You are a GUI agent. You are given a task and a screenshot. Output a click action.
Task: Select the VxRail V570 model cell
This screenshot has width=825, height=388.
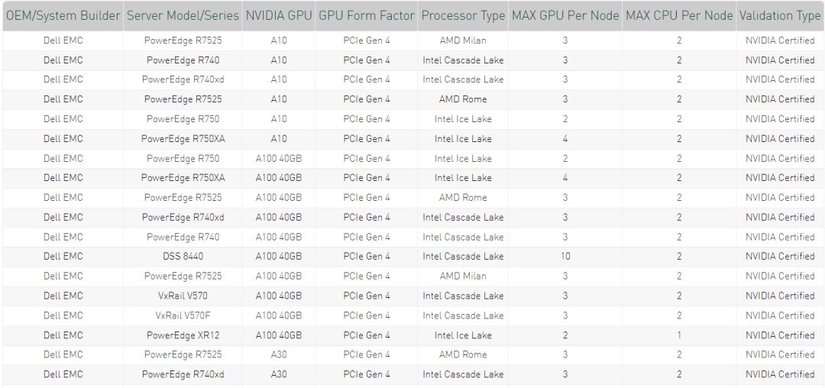pos(183,296)
